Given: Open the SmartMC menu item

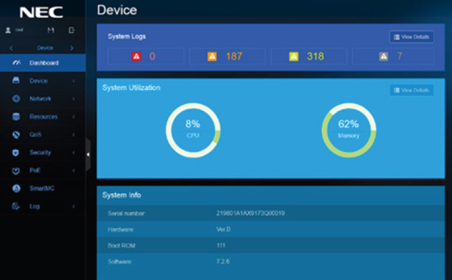Looking at the screenshot, I should (x=43, y=188).
